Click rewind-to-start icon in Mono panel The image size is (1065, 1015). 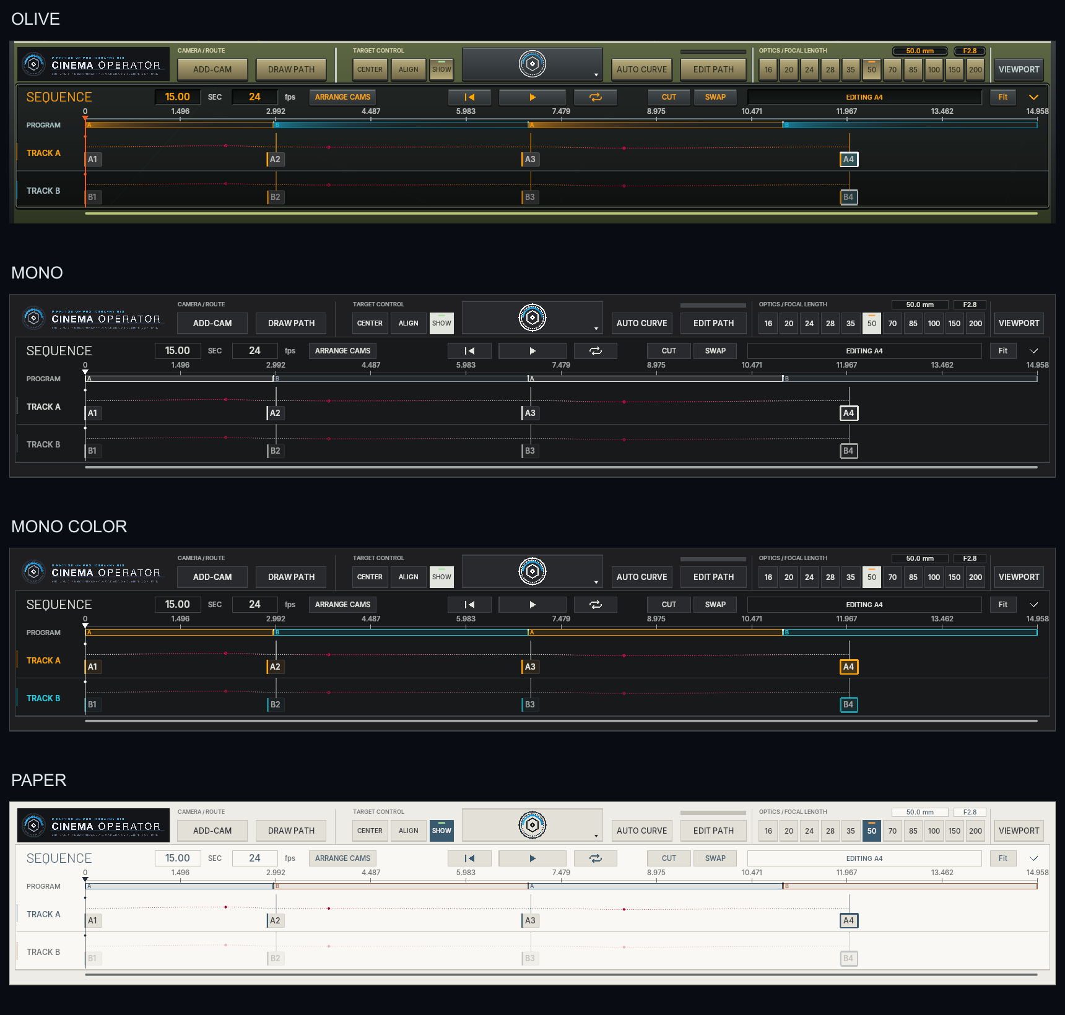click(469, 351)
